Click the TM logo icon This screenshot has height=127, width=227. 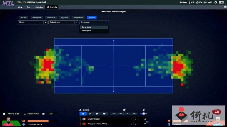(x=221, y=2)
